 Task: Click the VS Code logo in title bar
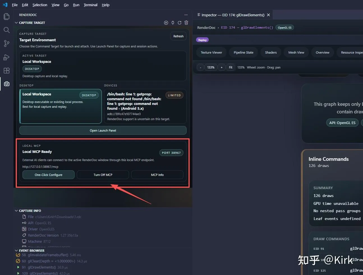click(x=5, y=5)
